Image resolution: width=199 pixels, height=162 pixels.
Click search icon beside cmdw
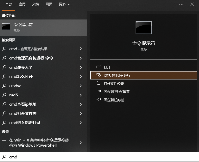(x=4, y=86)
